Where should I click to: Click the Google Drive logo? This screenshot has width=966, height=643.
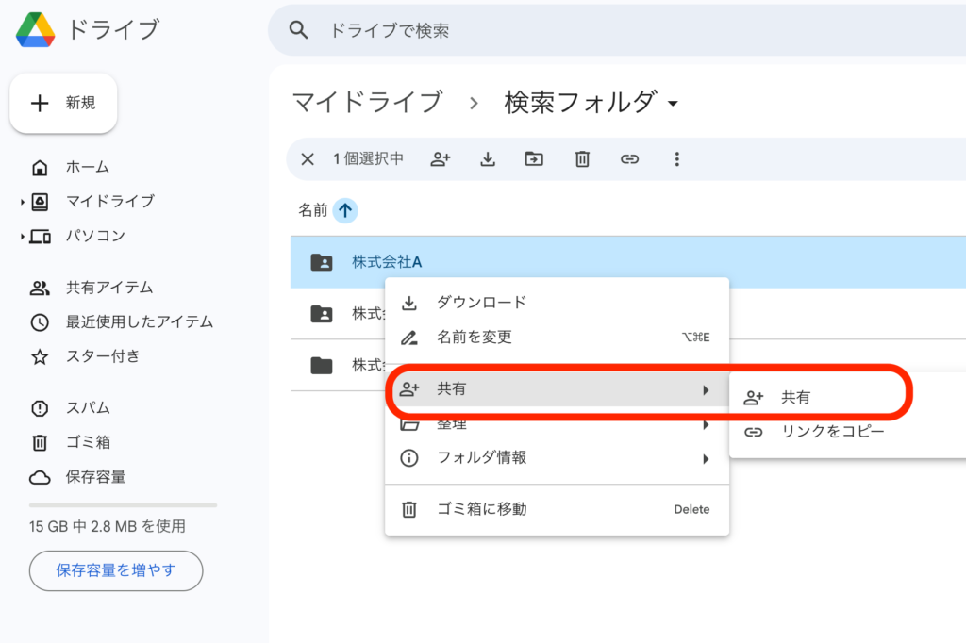pyautogui.click(x=35, y=30)
